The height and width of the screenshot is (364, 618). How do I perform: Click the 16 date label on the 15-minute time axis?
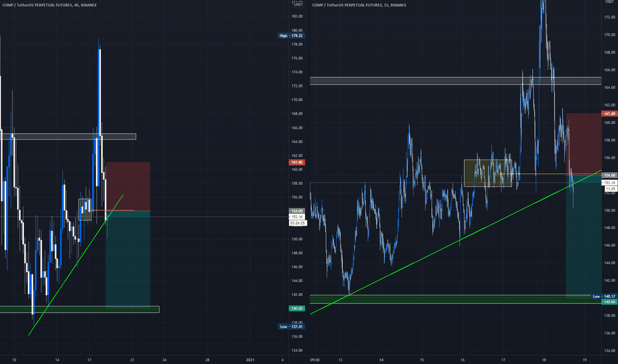click(x=462, y=359)
